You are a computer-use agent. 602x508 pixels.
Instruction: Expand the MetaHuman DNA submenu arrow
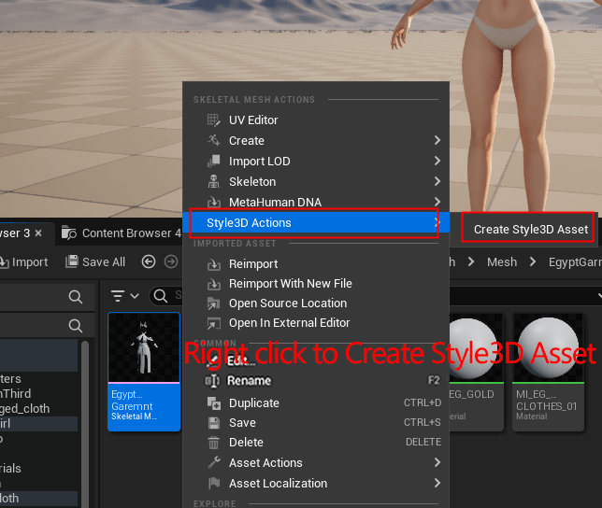[x=437, y=202]
